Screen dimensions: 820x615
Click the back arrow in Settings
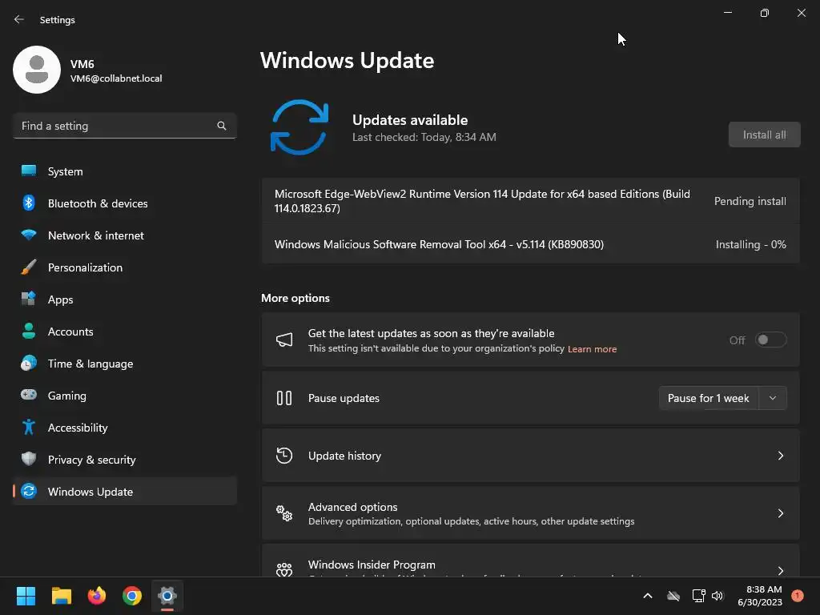pyautogui.click(x=19, y=19)
